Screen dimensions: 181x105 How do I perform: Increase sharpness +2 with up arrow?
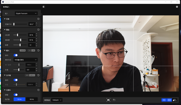coord(36,44)
